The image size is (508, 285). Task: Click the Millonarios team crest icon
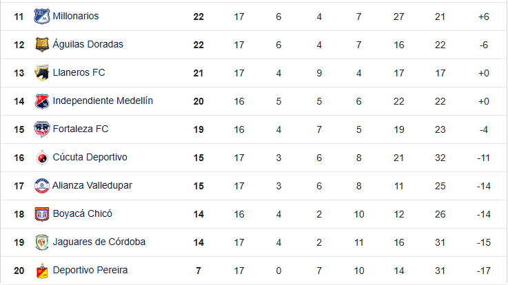(x=42, y=16)
